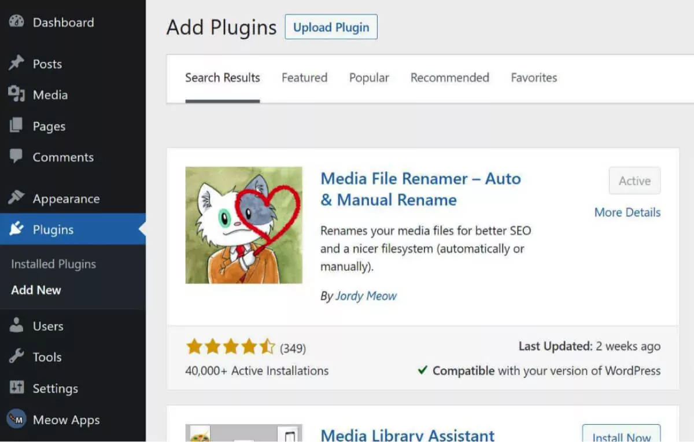Click the Users person icon

16,326
